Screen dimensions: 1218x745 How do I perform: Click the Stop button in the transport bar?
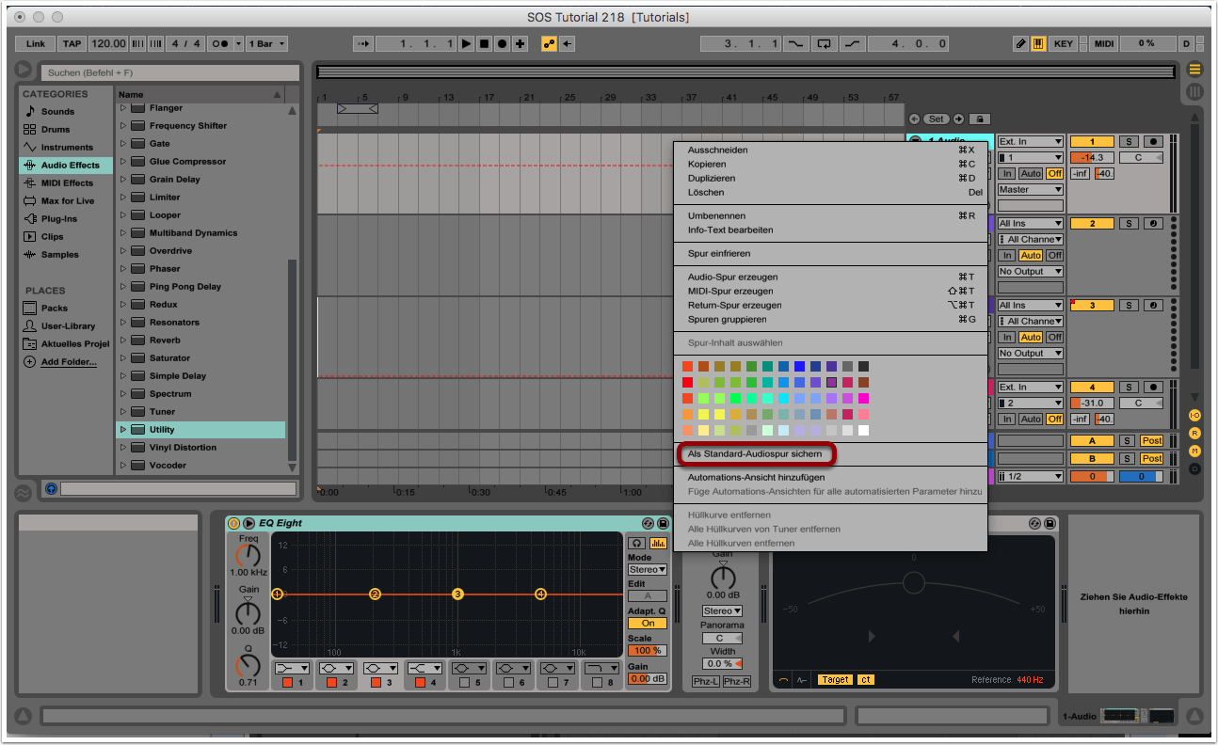(484, 44)
